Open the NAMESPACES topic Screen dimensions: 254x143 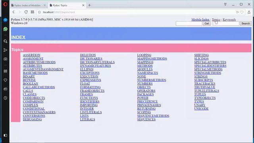tap(148, 73)
